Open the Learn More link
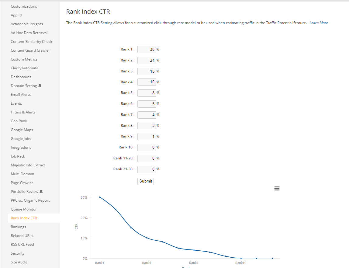The width and height of the screenshot is (349, 268). (319, 23)
